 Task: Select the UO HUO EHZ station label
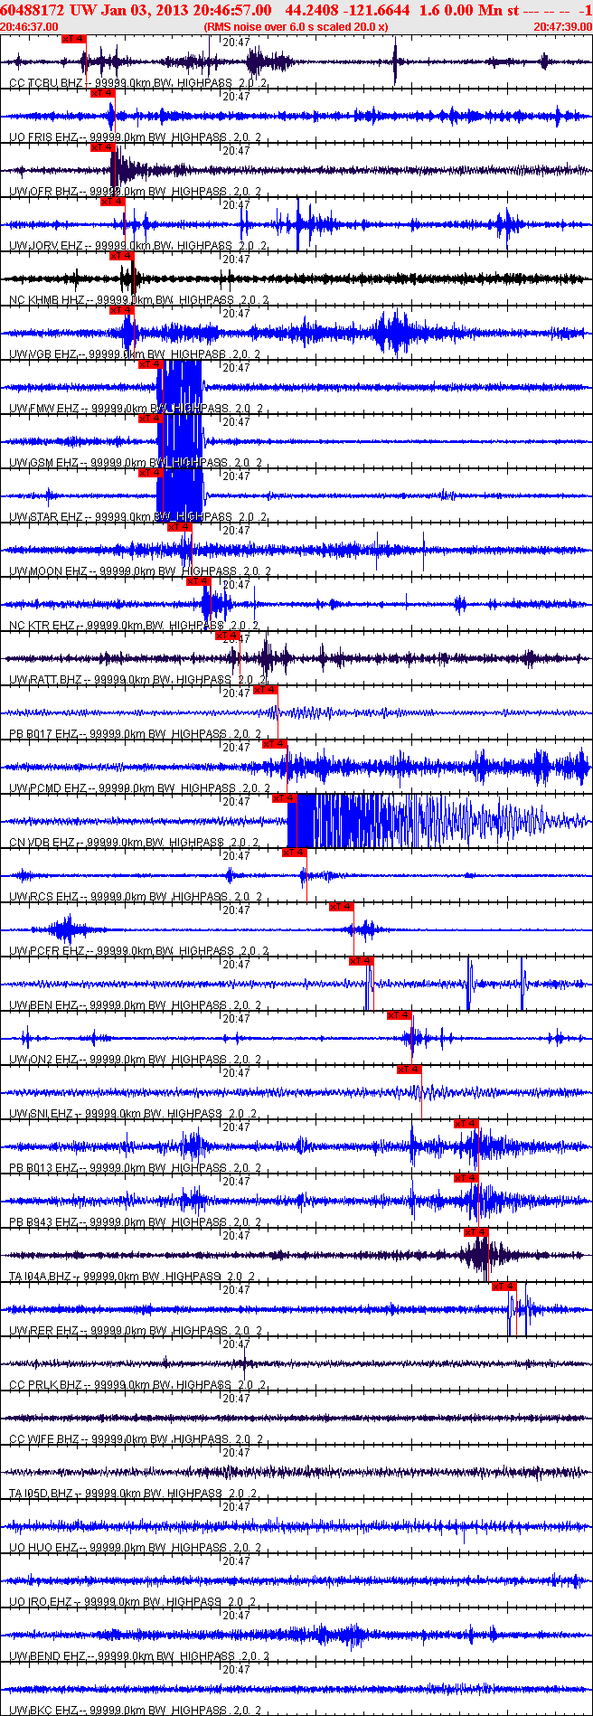[44, 1548]
